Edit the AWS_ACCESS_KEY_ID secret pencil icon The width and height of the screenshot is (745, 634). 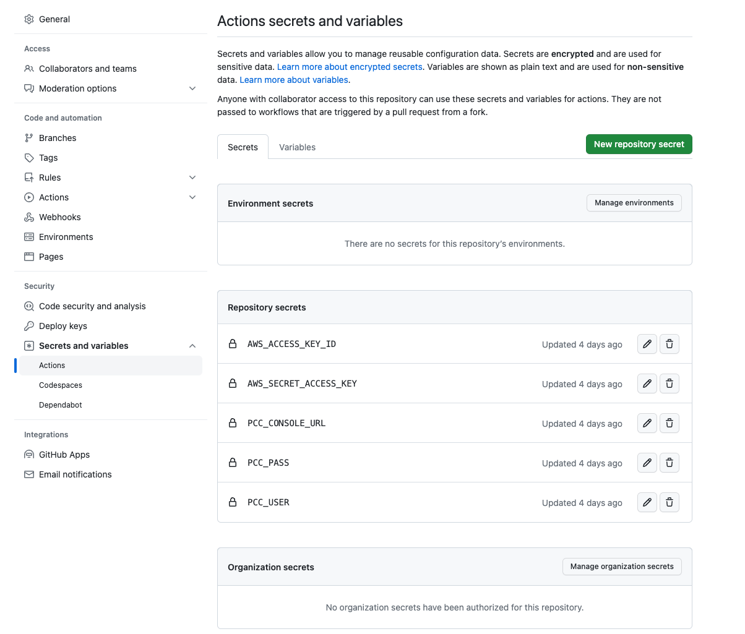point(647,344)
